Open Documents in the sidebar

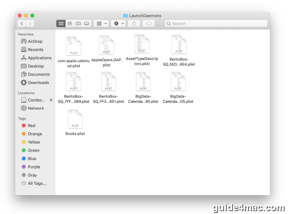tap(35, 74)
